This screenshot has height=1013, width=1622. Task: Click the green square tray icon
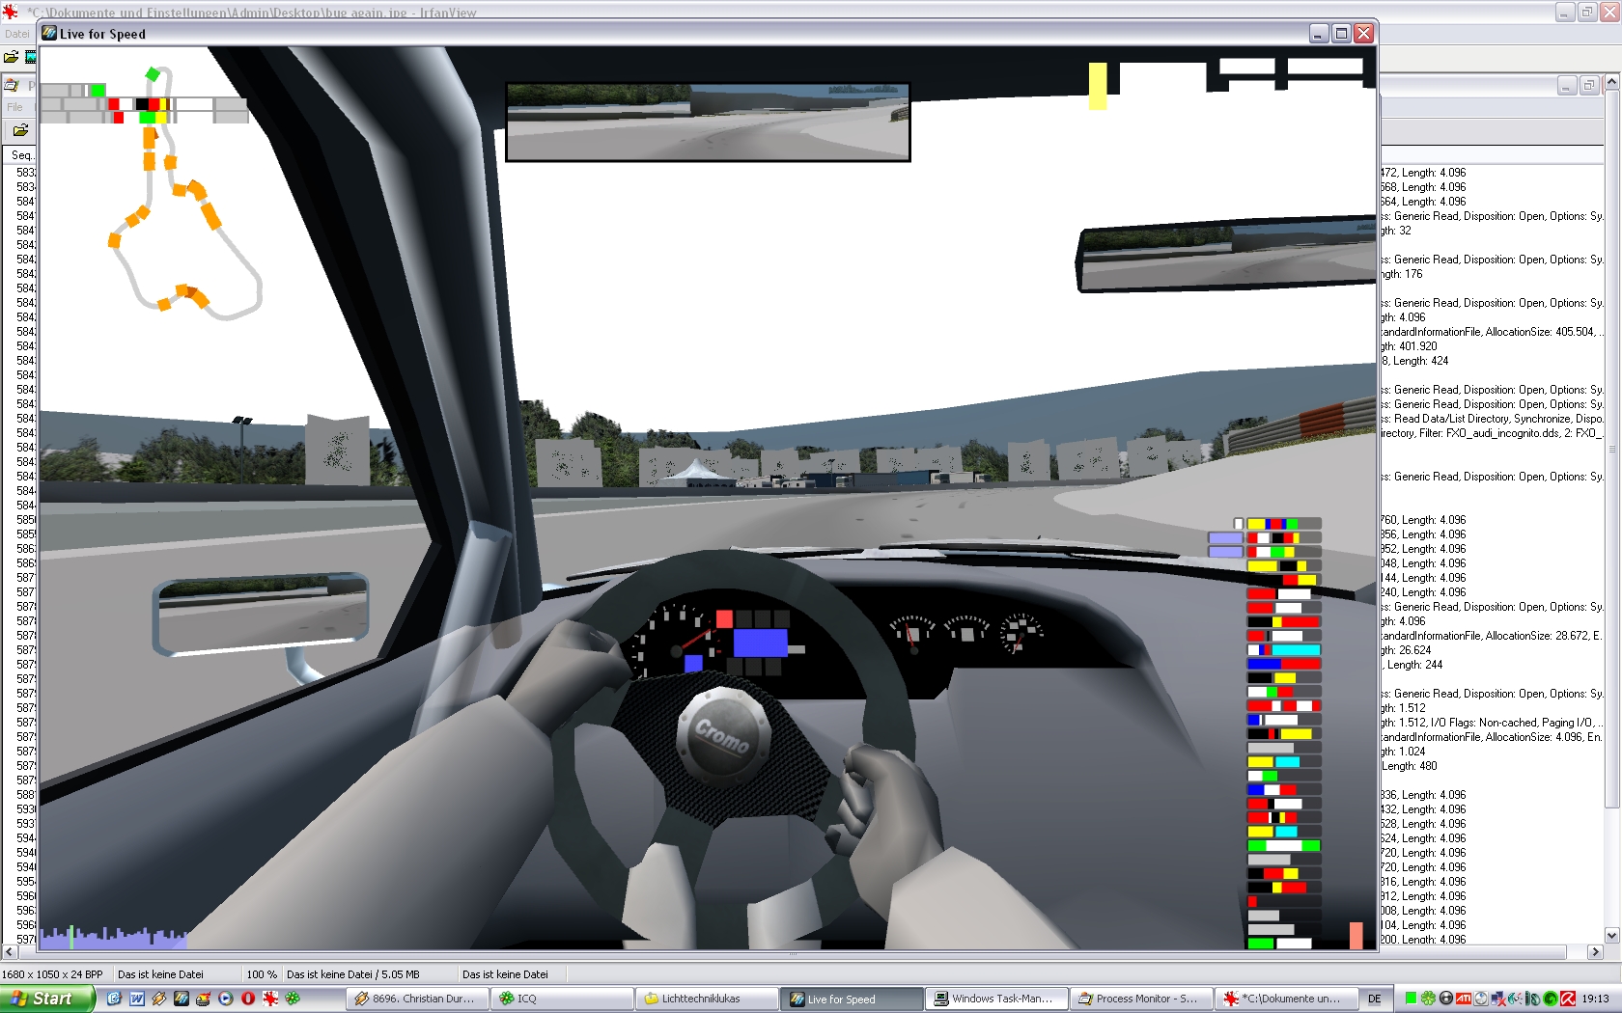pos(1411,999)
